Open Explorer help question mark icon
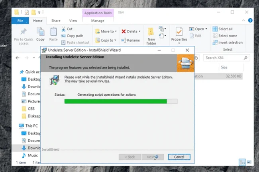The image size is (259, 172). point(250,20)
